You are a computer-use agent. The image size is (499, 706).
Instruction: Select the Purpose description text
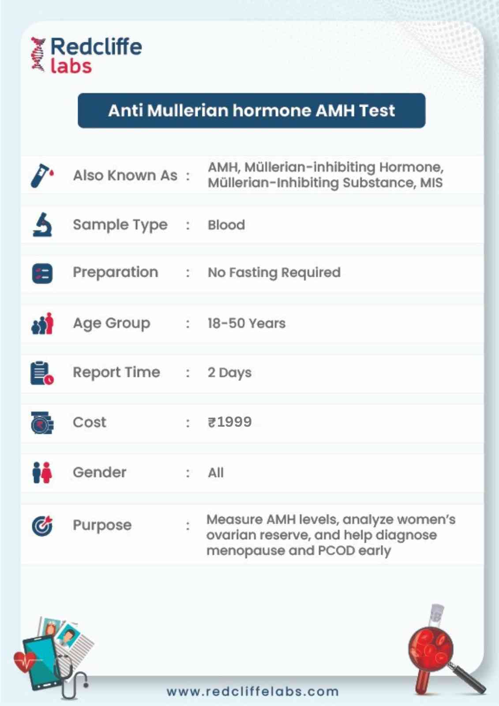(331, 535)
